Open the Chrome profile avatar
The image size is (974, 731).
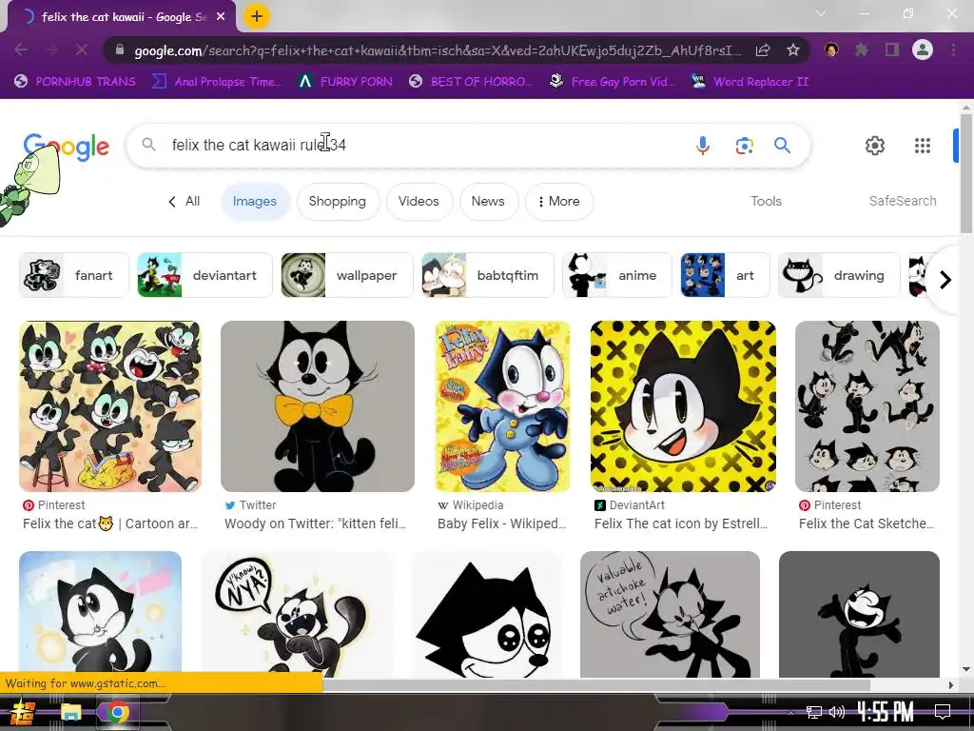pos(923,49)
